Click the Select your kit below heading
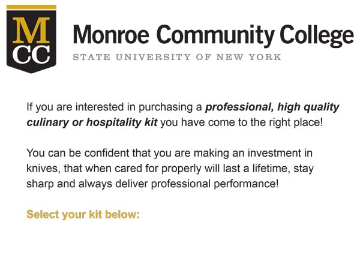 point(83,215)
